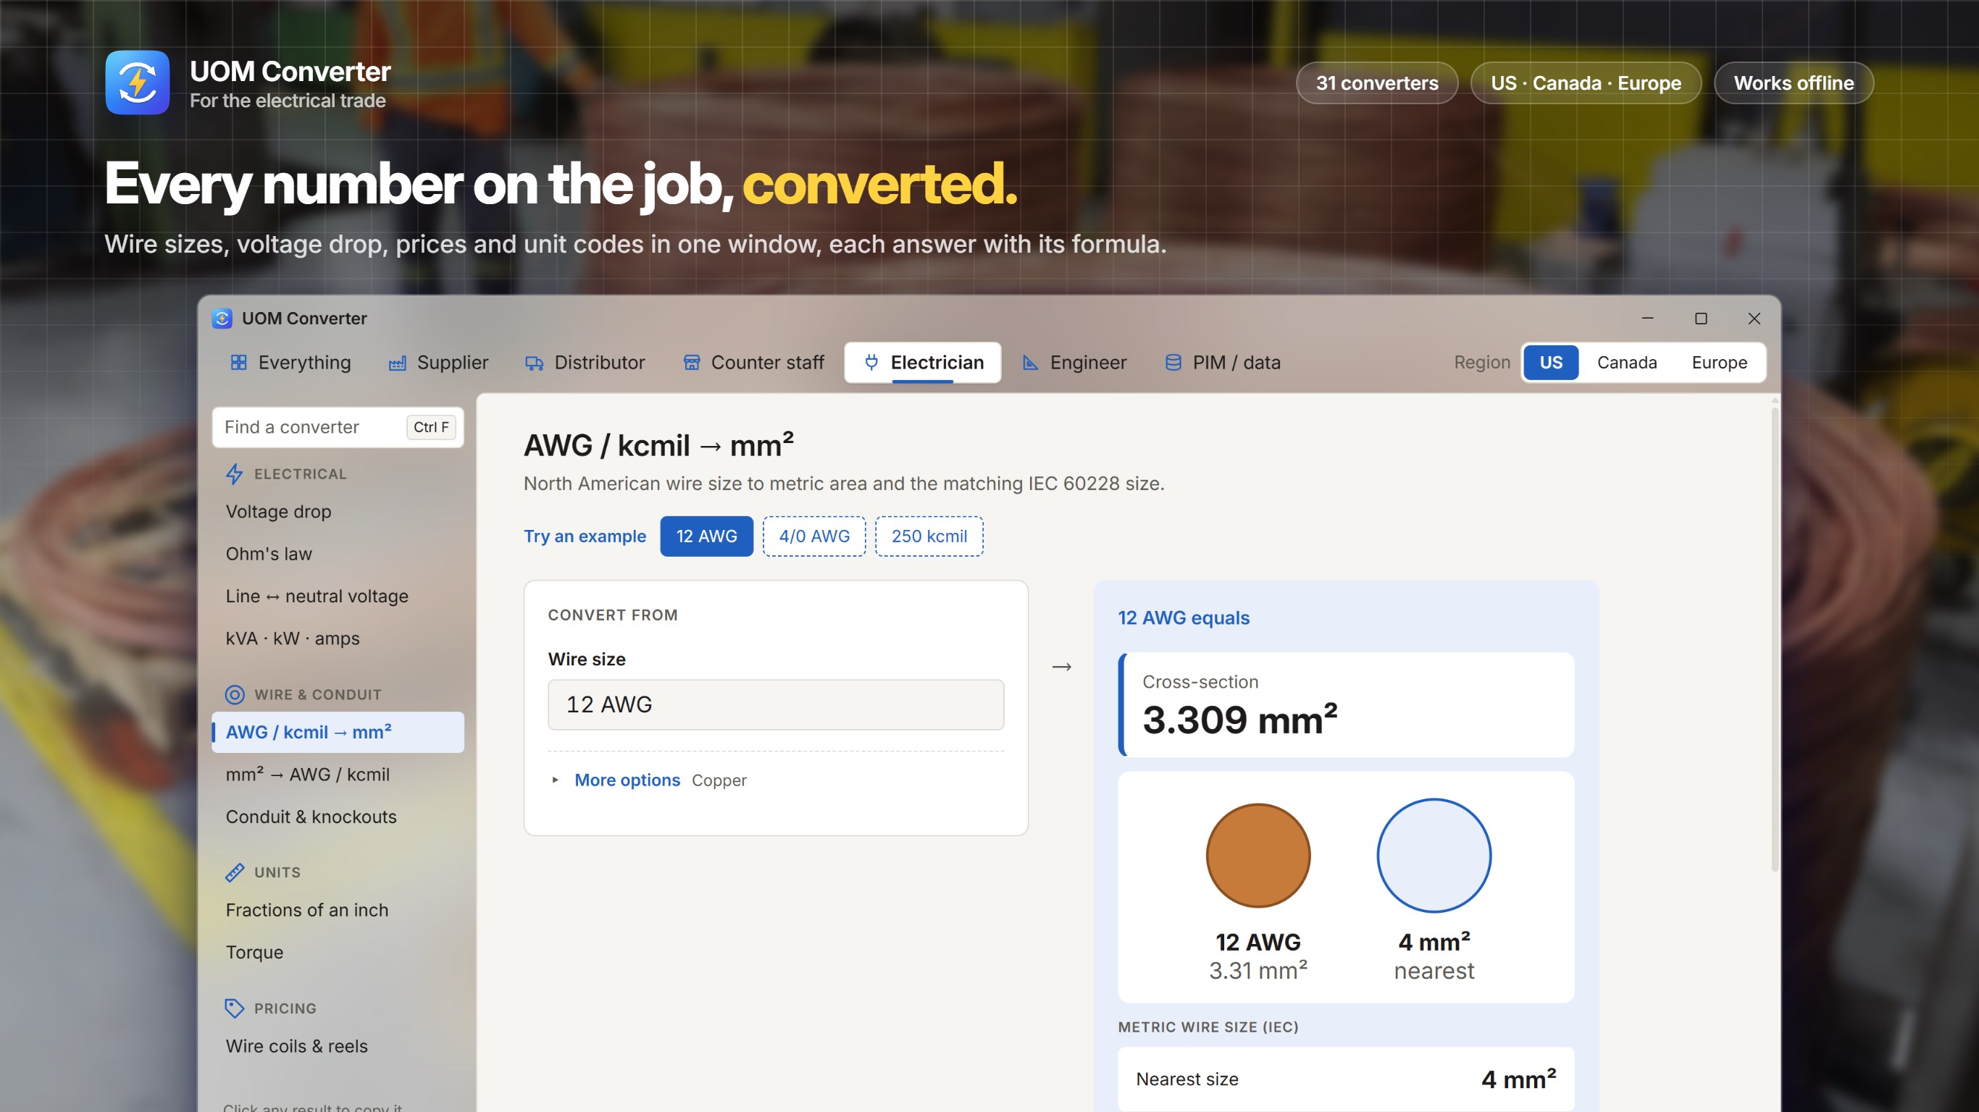Copy the 3.309 mm² cross-section result
This screenshot has height=1112, width=1979.
pyautogui.click(x=1346, y=704)
